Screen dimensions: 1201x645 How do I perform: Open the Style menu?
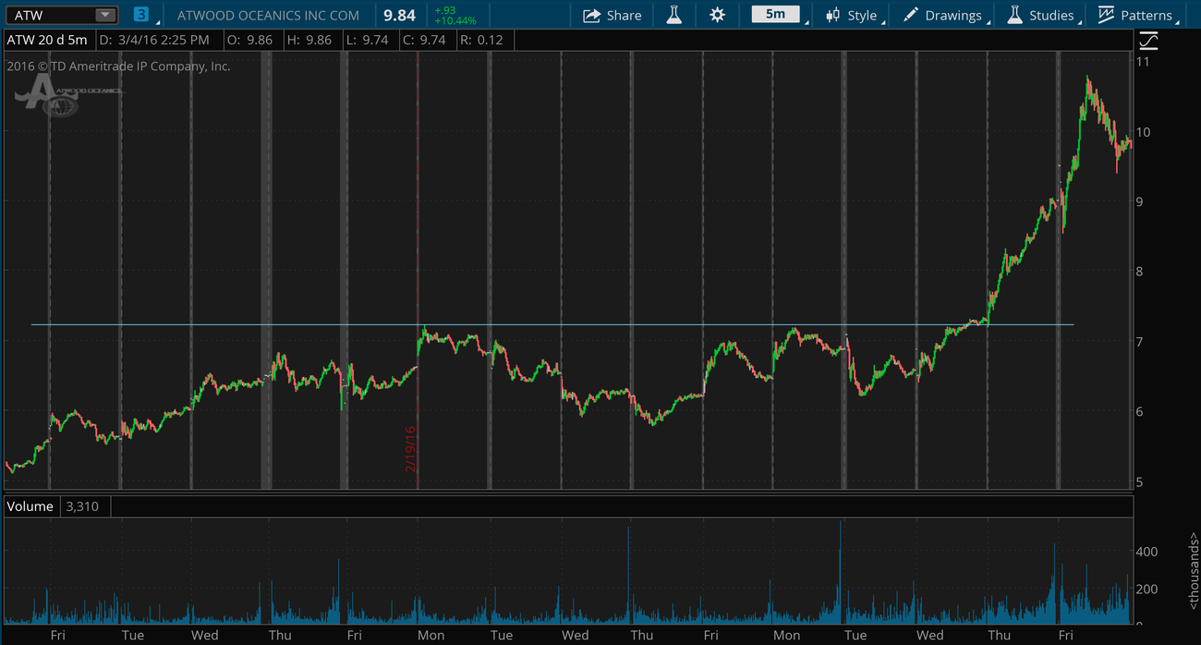[862, 16]
